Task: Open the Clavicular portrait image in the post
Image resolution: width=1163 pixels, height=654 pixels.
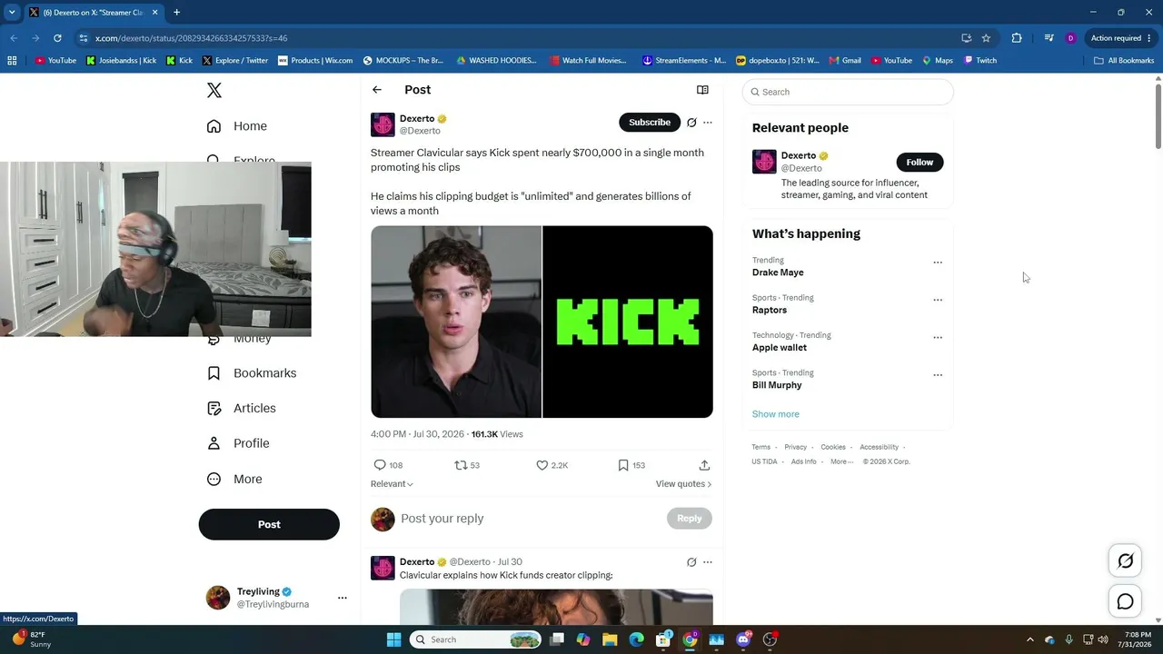Action: pyautogui.click(x=456, y=322)
